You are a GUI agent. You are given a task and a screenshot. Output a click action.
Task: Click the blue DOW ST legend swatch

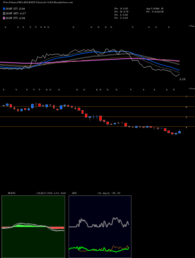[4, 9]
